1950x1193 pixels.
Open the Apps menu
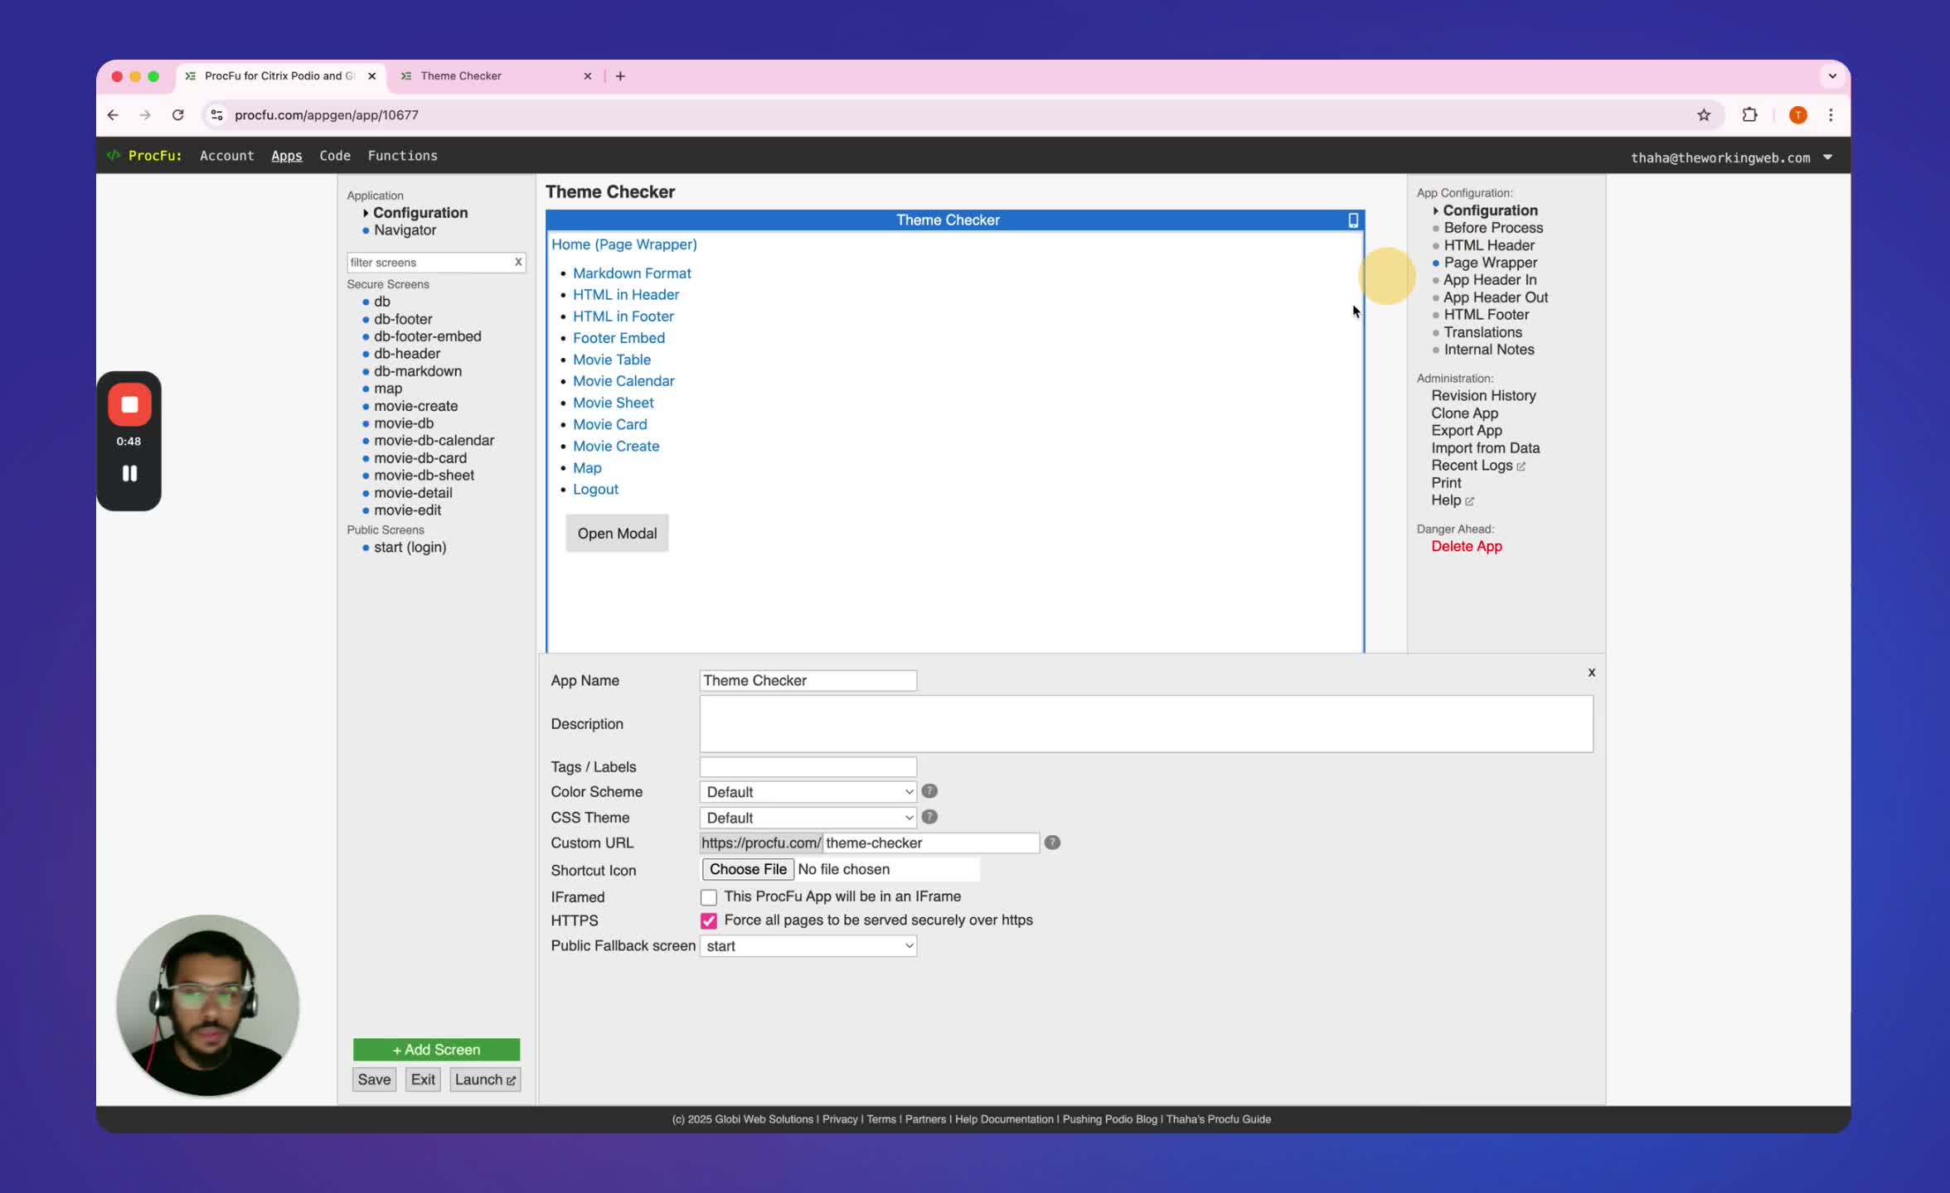click(286, 156)
